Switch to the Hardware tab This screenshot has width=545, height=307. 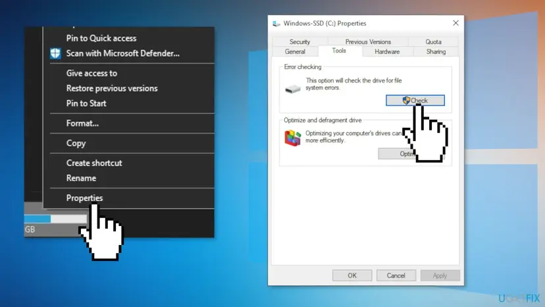coord(387,51)
